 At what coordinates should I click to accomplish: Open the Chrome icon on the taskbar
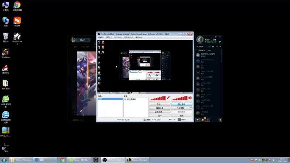click(62, 160)
